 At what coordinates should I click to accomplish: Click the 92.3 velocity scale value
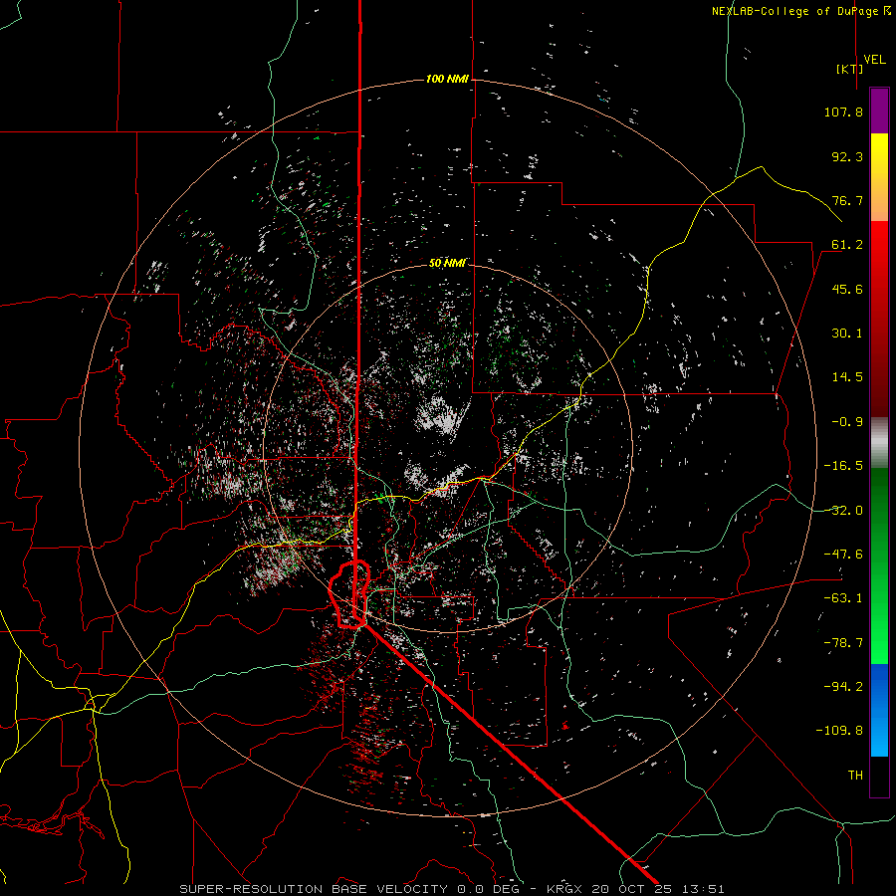tap(847, 156)
